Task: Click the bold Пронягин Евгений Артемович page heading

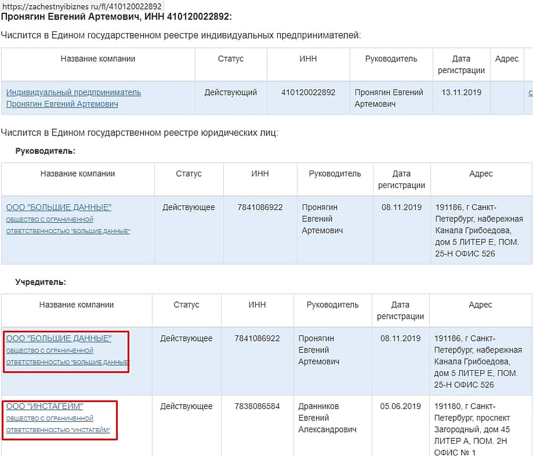Action: 116,17
